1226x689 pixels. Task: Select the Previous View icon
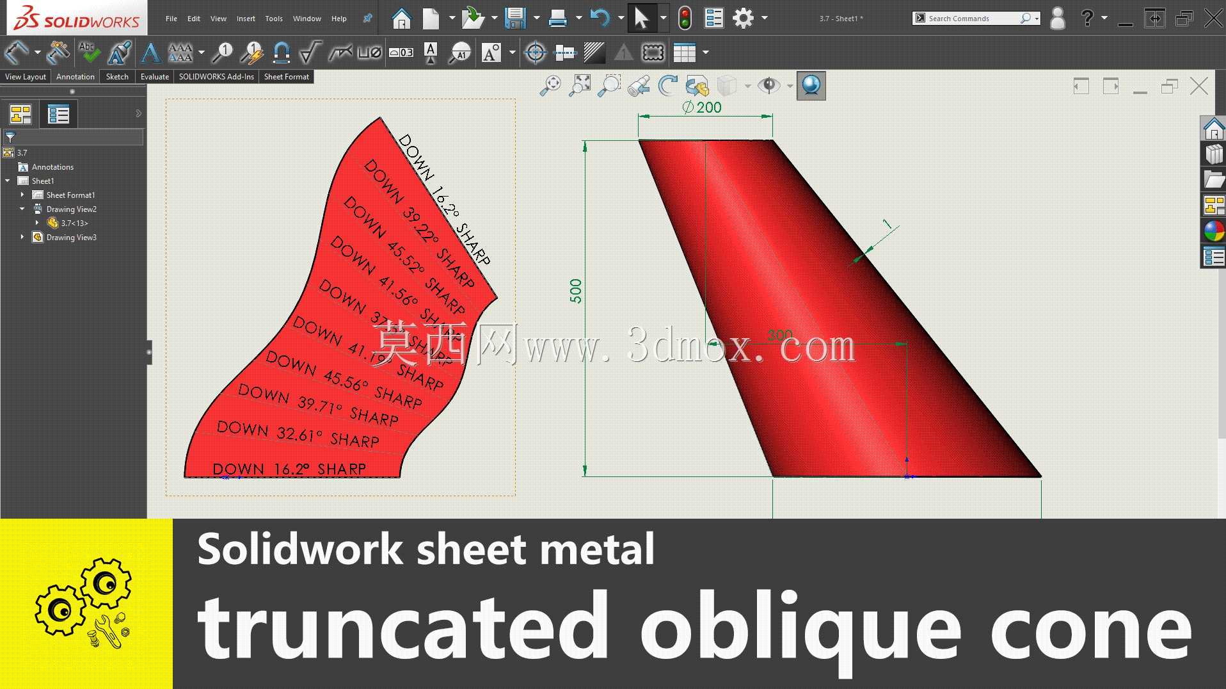point(639,86)
